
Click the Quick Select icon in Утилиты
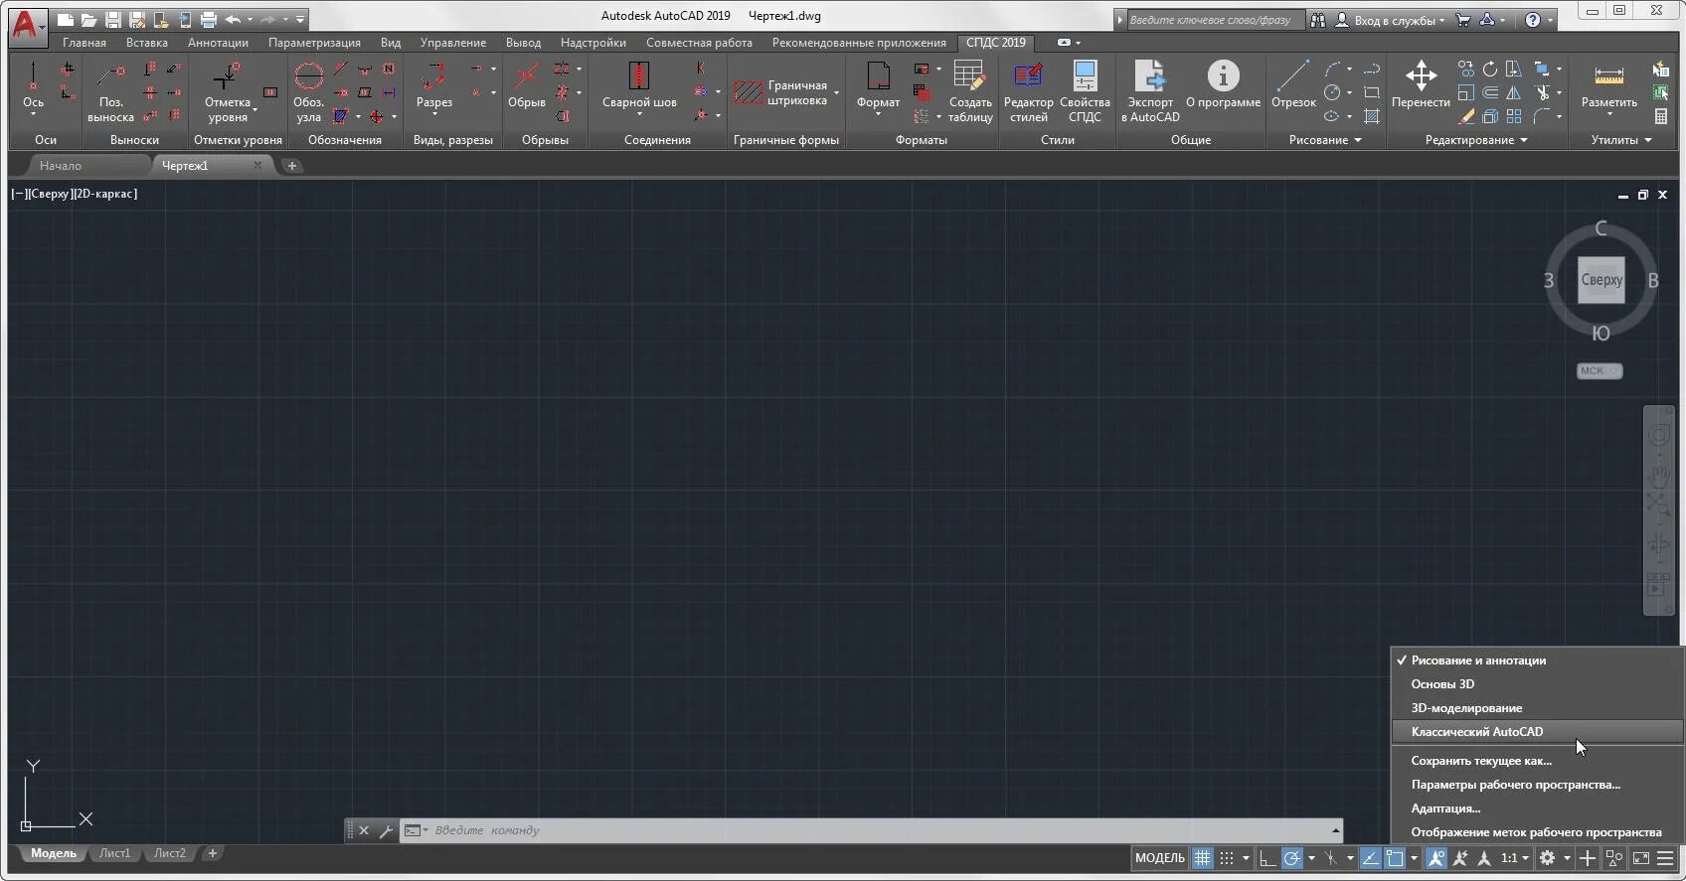tap(1661, 69)
